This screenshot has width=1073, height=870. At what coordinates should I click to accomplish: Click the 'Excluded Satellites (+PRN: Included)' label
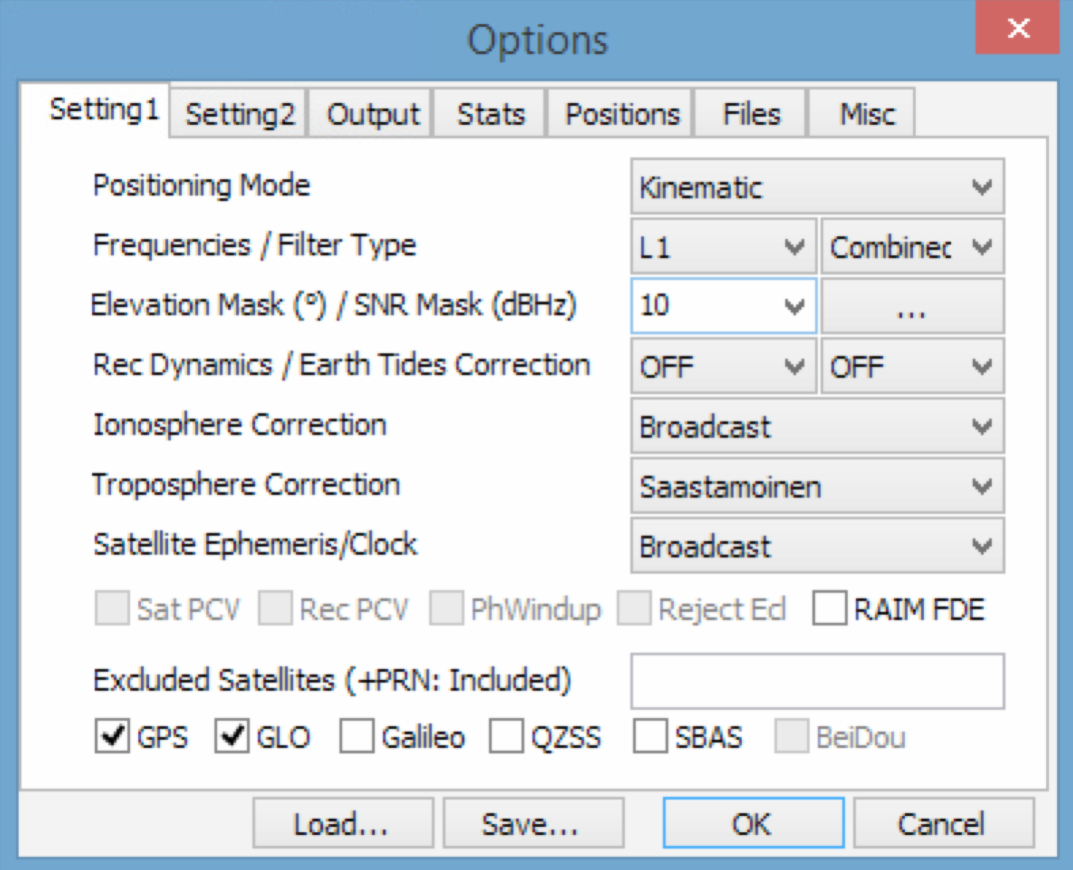coord(332,680)
